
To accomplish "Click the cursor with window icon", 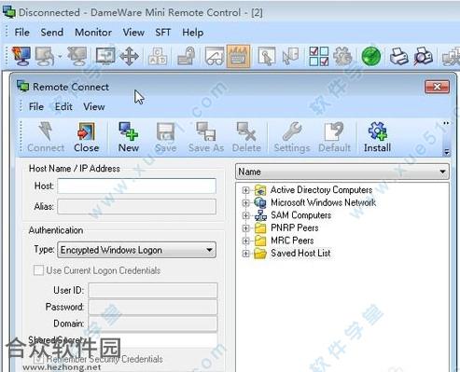I will click(290, 56).
